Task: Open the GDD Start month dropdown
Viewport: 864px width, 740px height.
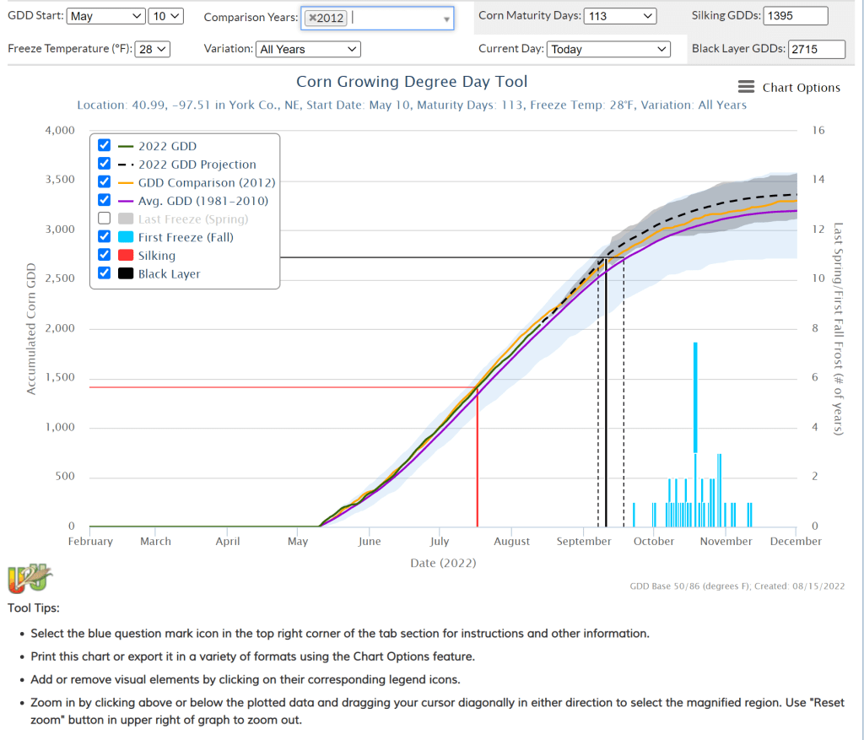Action: [x=105, y=16]
